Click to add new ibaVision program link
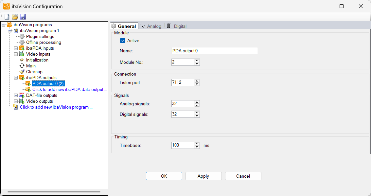 56,107
